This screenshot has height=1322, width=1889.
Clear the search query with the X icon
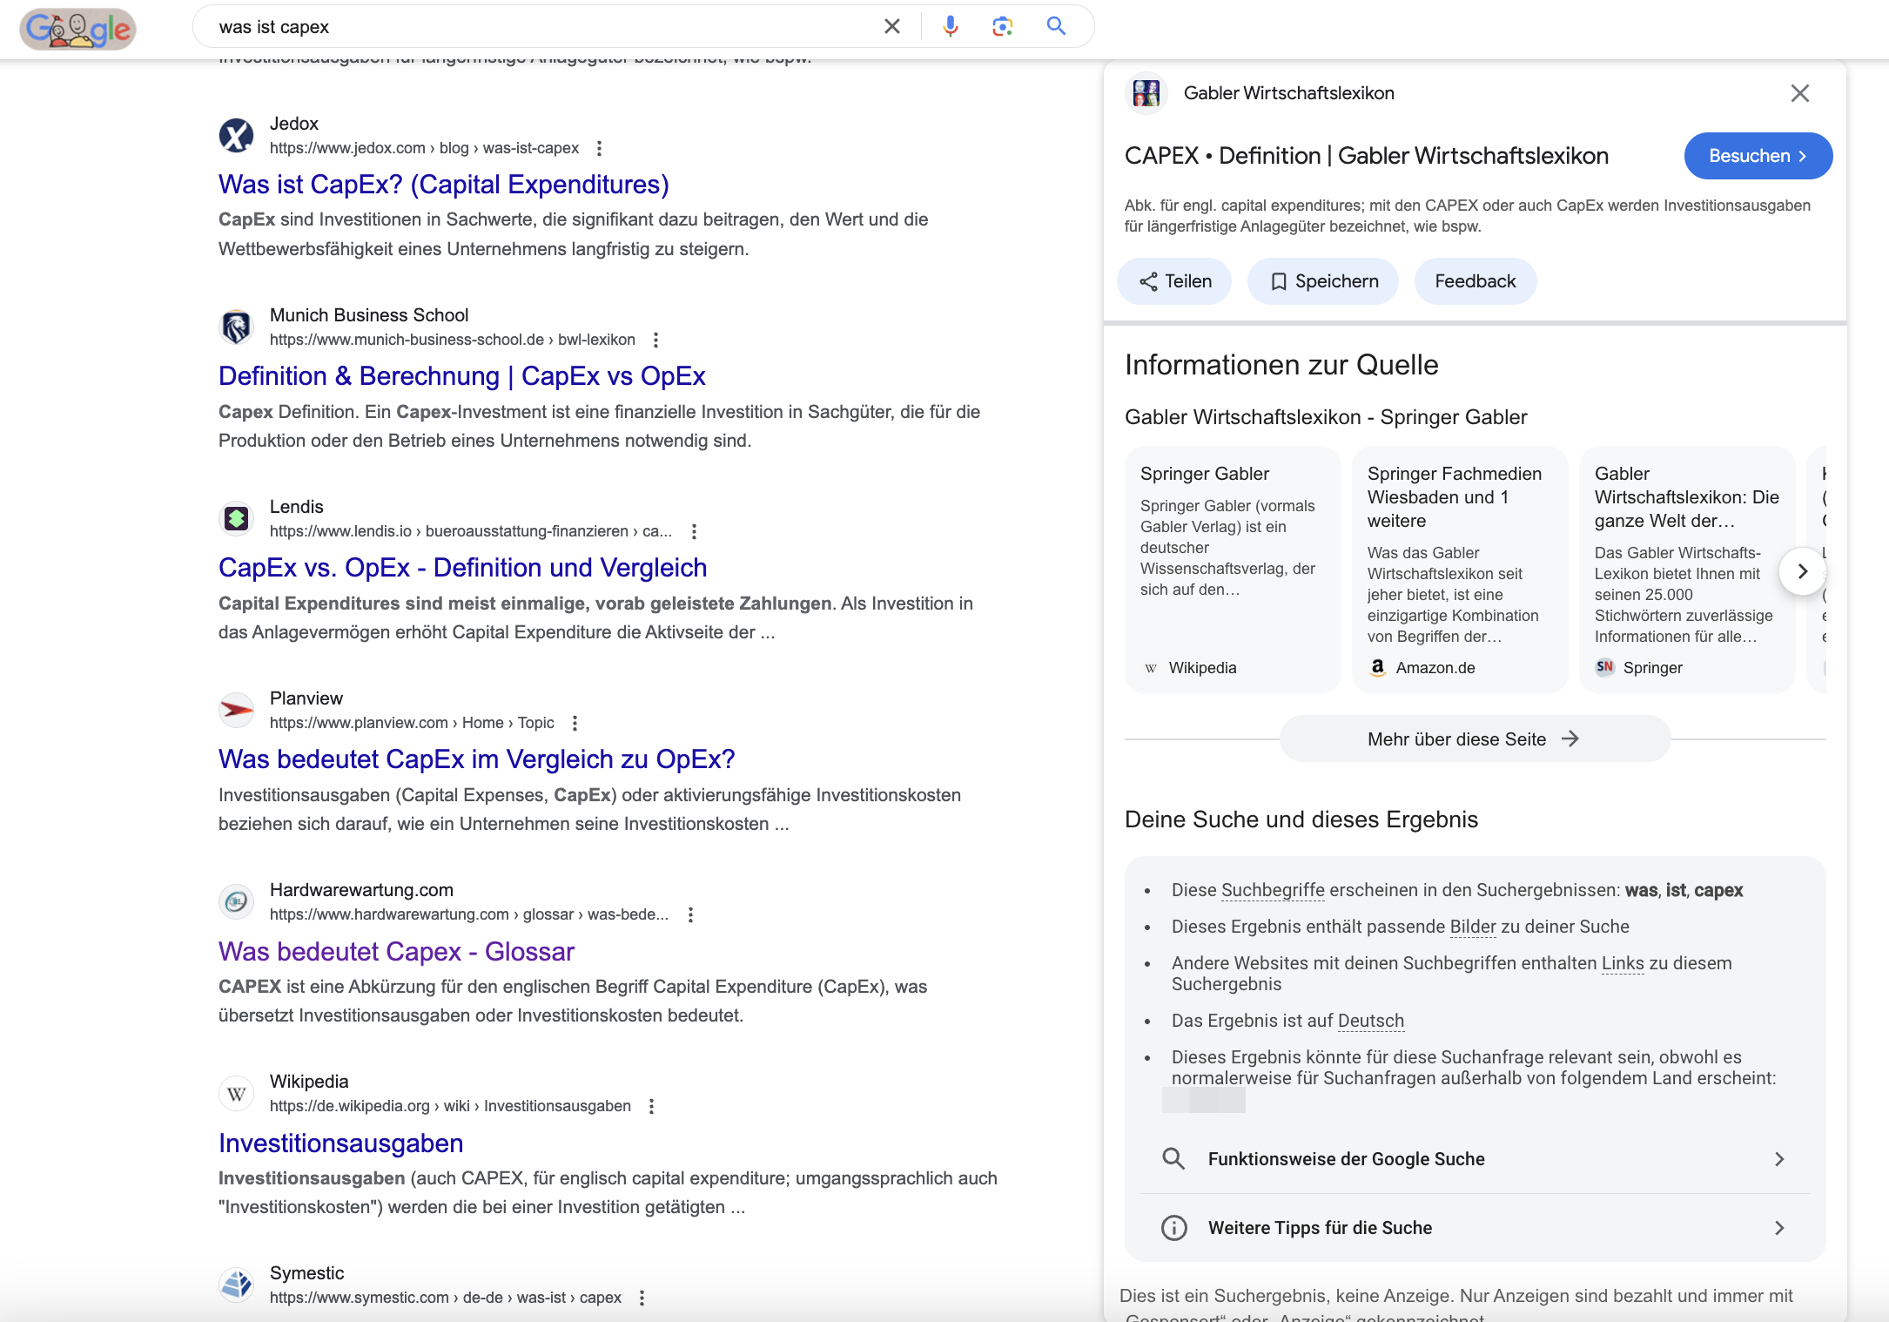click(x=891, y=26)
